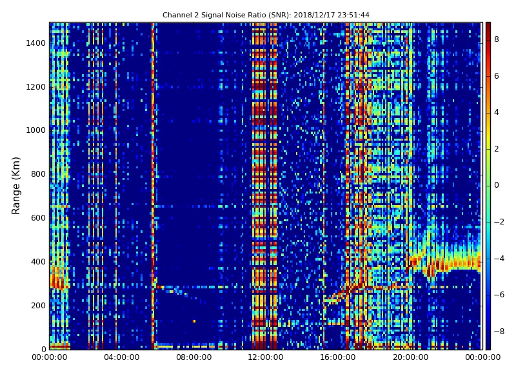516x387 pixels.
Task: Click the 04:00:00 time axis label
Action: [121, 357]
